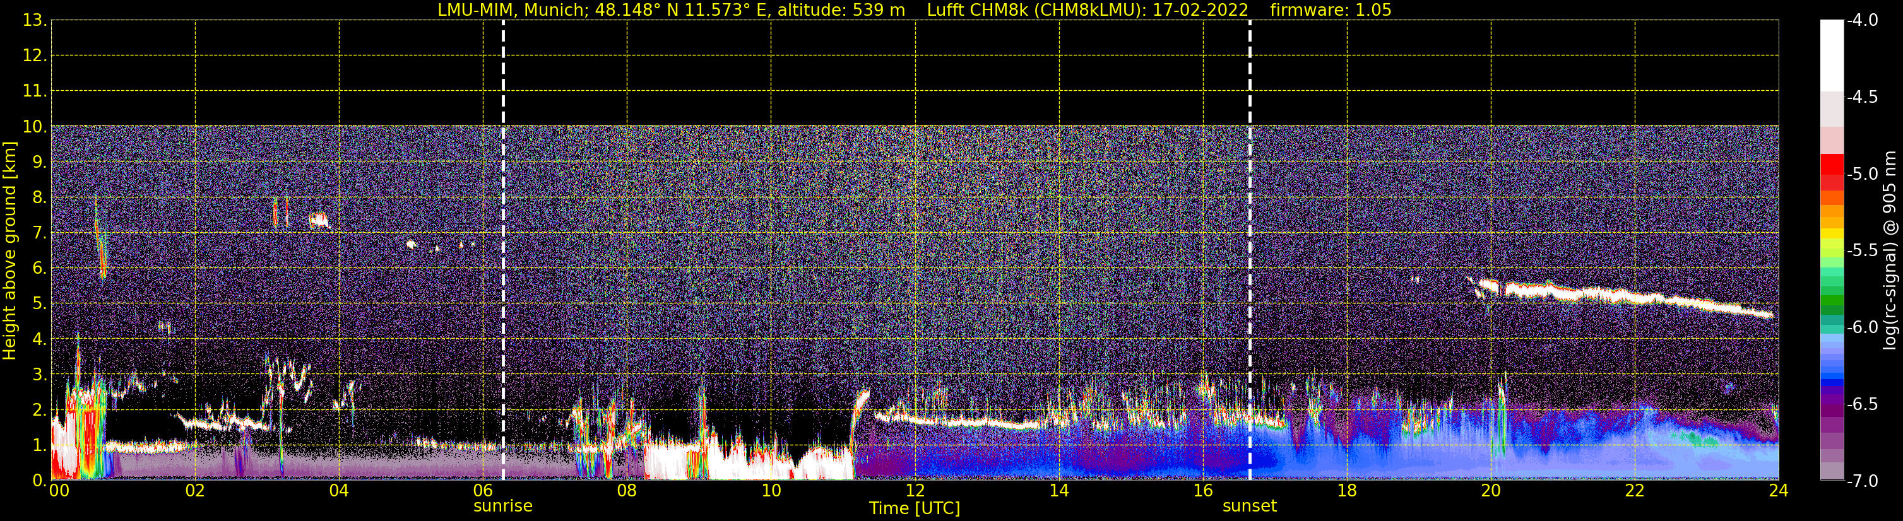Click the colorbar label -5.5
This screenshot has width=1903, height=521.
[x=1861, y=251]
